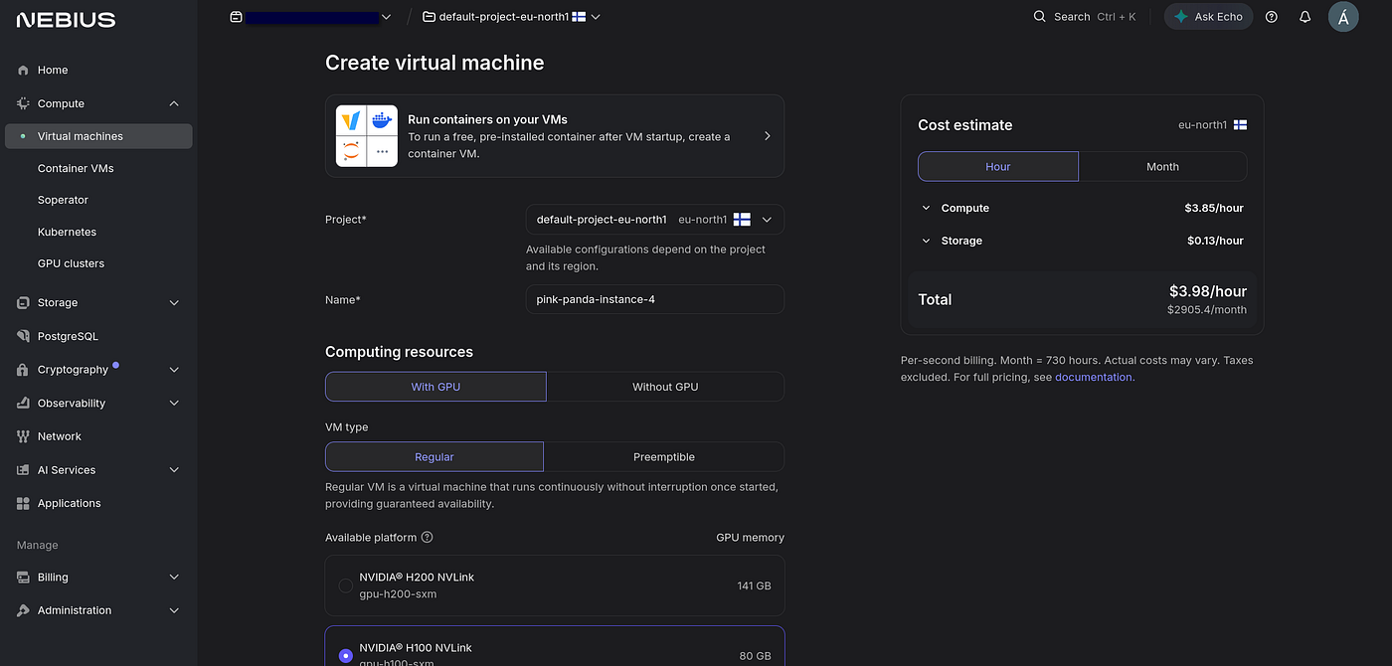This screenshot has height=666, width=1392.
Task: Click the $2905.4/month total text
Action: tap(1207, 310)
